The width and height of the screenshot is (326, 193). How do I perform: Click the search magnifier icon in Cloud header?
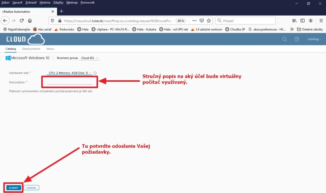tap(285, 39)
